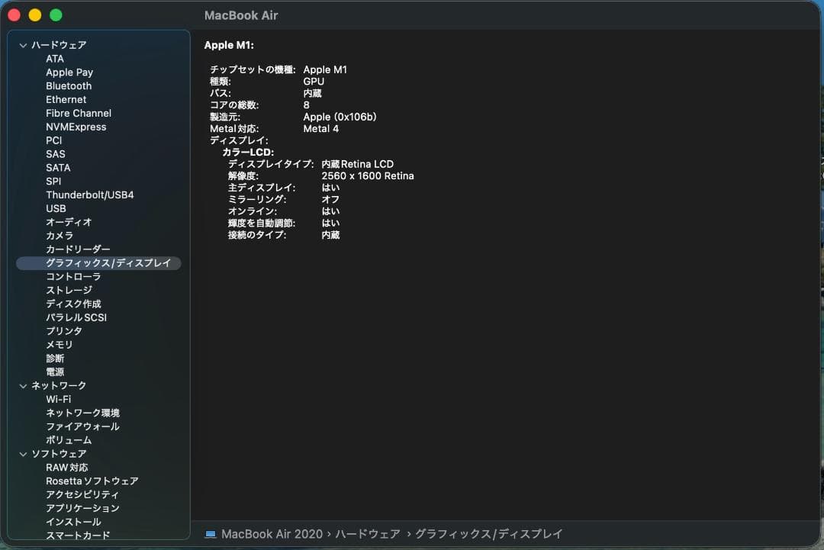
Task: Select Rosetta ソフトウェア item
Action: pyautogui.click(x=92, y=481)
